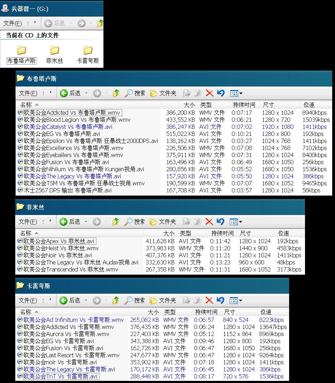Click the 后退 back button in the 非米丝 window
335x383 pixels.
click(70, 222)
